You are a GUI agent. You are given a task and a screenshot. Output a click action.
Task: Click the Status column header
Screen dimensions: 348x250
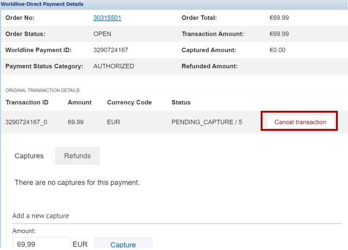(181, 102)
